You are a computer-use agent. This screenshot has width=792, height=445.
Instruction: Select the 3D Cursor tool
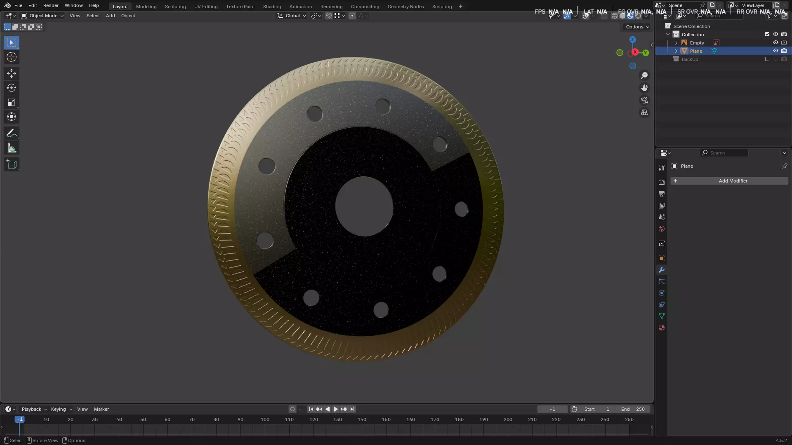click(12, 57)
